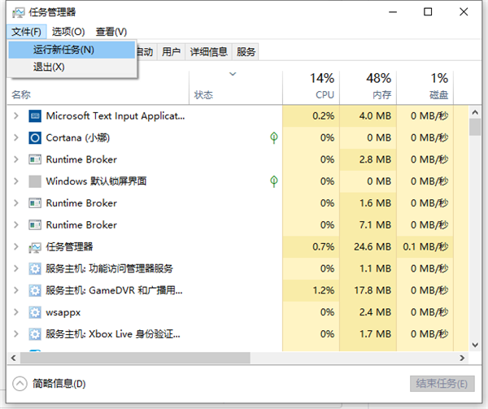Expand the 功能访问管理器服务 service host row

(x=15, y=268)
